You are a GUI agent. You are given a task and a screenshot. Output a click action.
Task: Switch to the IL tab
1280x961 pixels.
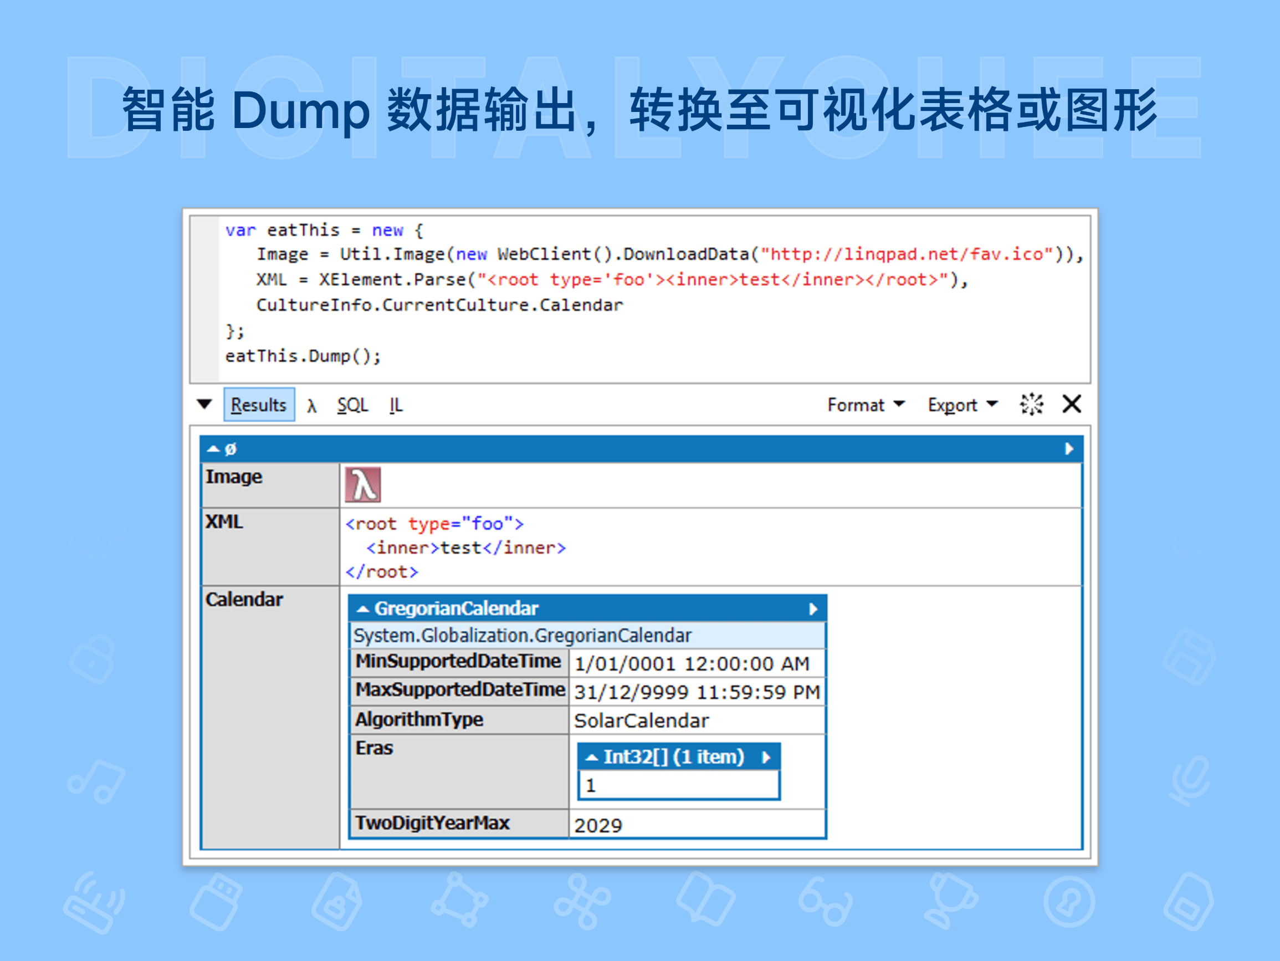click(396, 404)
